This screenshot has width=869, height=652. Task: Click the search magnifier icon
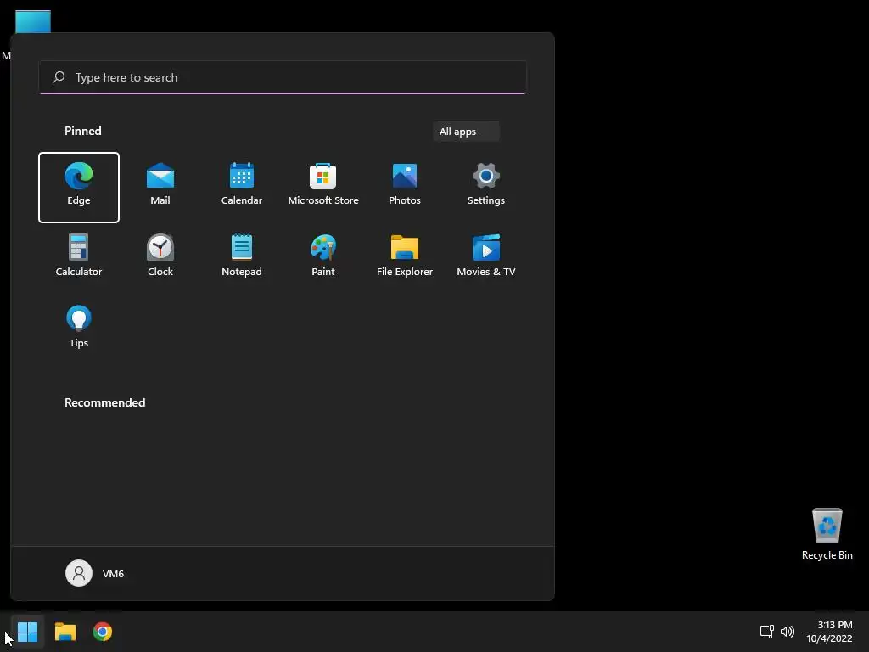[x=59, y=77]
